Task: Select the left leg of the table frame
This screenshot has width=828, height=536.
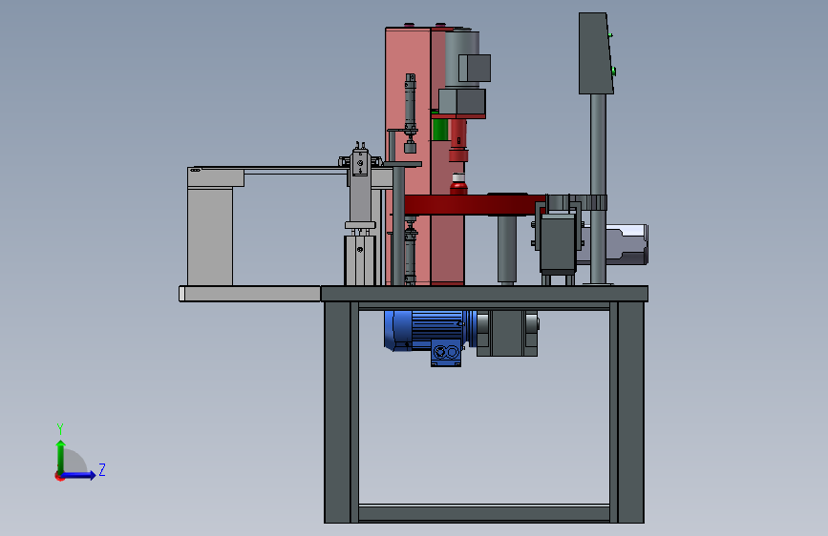Action: click(341, 412)
